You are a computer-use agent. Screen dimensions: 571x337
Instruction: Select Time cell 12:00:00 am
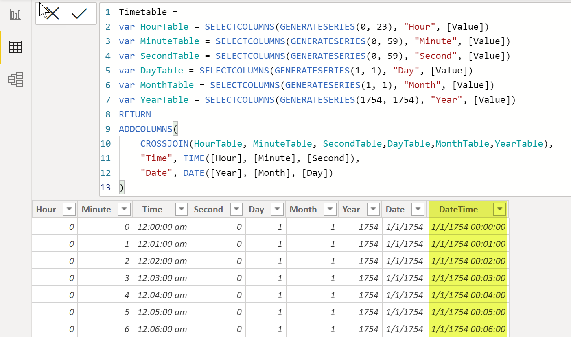(x=162, y=227)
